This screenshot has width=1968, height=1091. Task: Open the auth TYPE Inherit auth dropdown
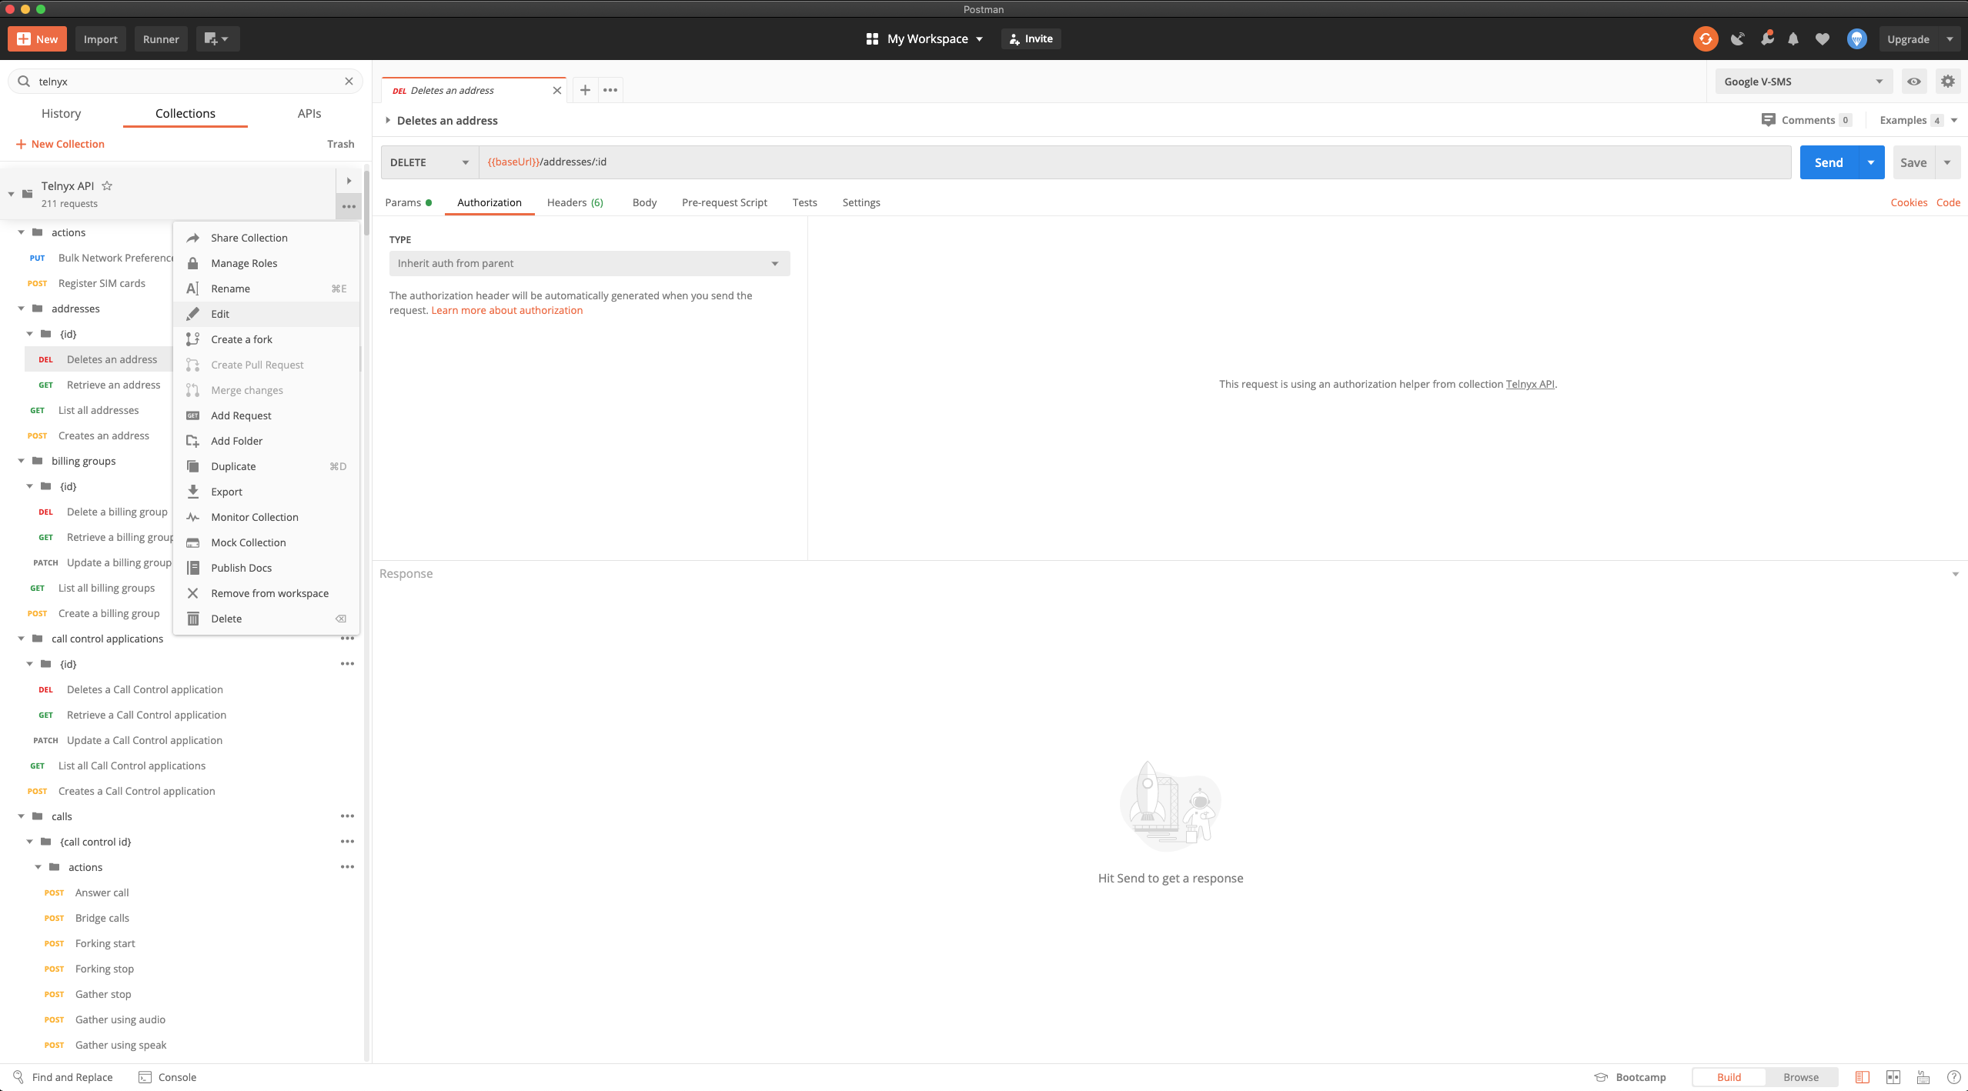[x=590, y=263]
